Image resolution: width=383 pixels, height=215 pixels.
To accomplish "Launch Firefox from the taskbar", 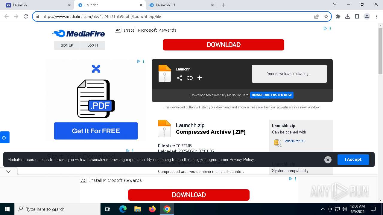I will coord(152,209).
